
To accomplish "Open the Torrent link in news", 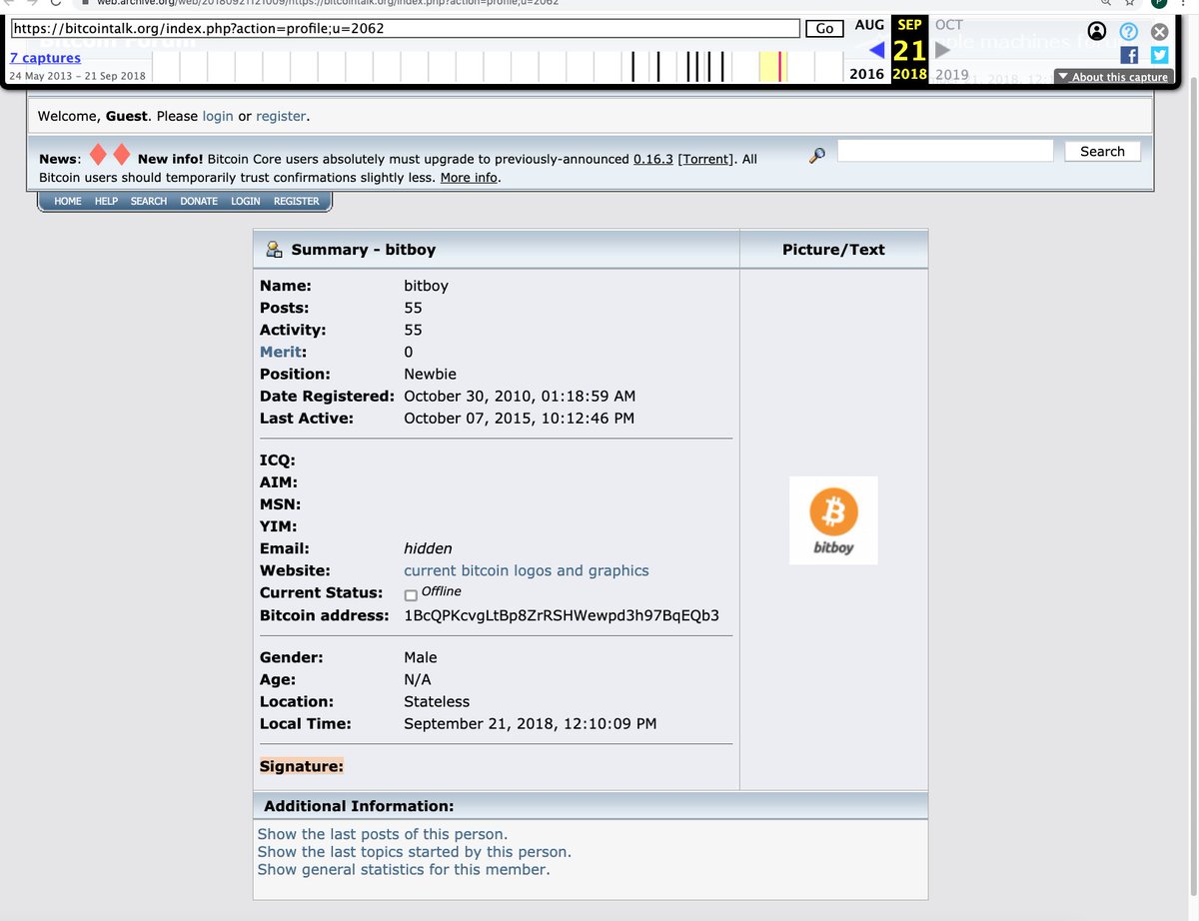I will (706, 159).
